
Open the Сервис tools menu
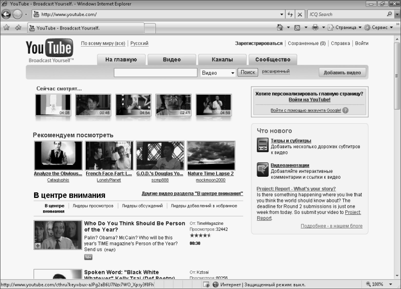click(380, 28)
